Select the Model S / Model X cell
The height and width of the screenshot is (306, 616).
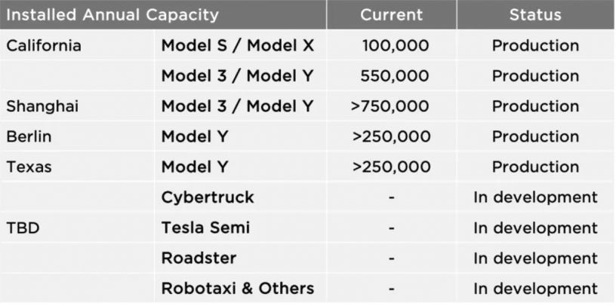coord(238,45)
